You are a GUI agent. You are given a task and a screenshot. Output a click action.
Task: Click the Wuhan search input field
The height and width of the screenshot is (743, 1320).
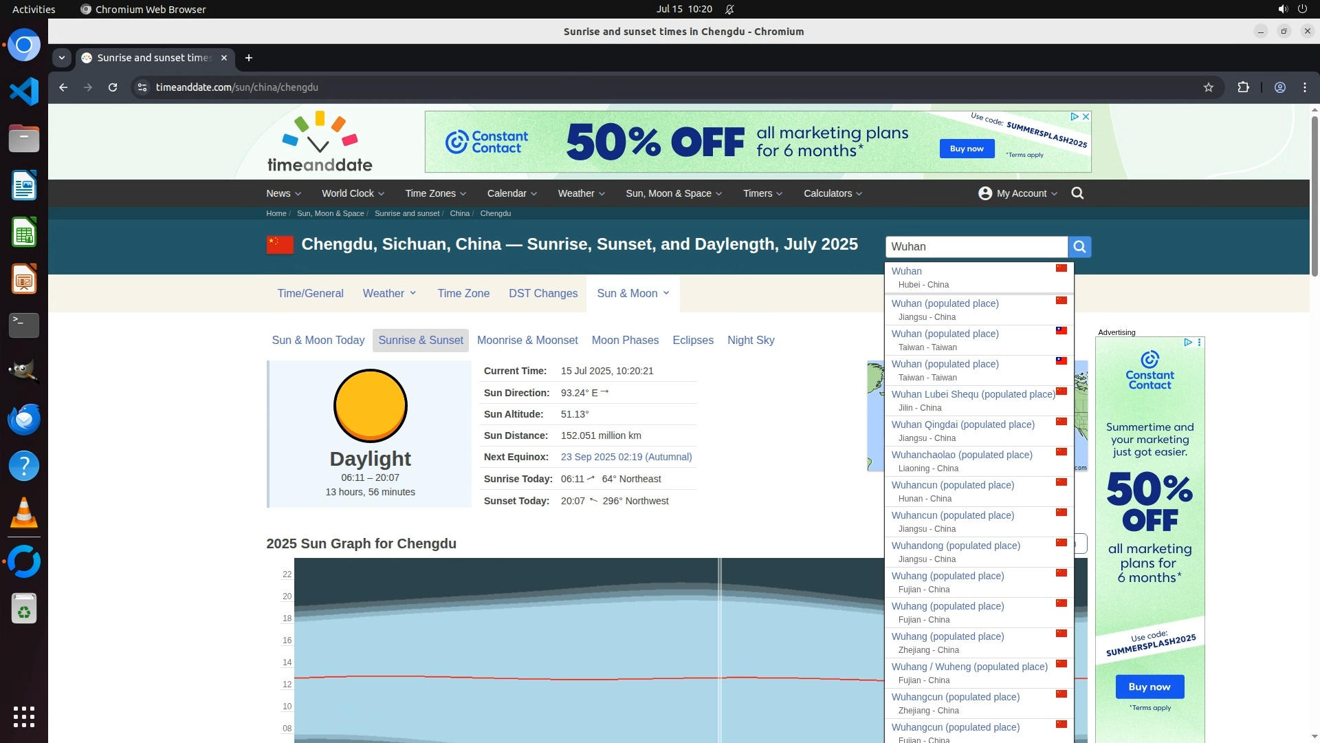tap(976, 247)
